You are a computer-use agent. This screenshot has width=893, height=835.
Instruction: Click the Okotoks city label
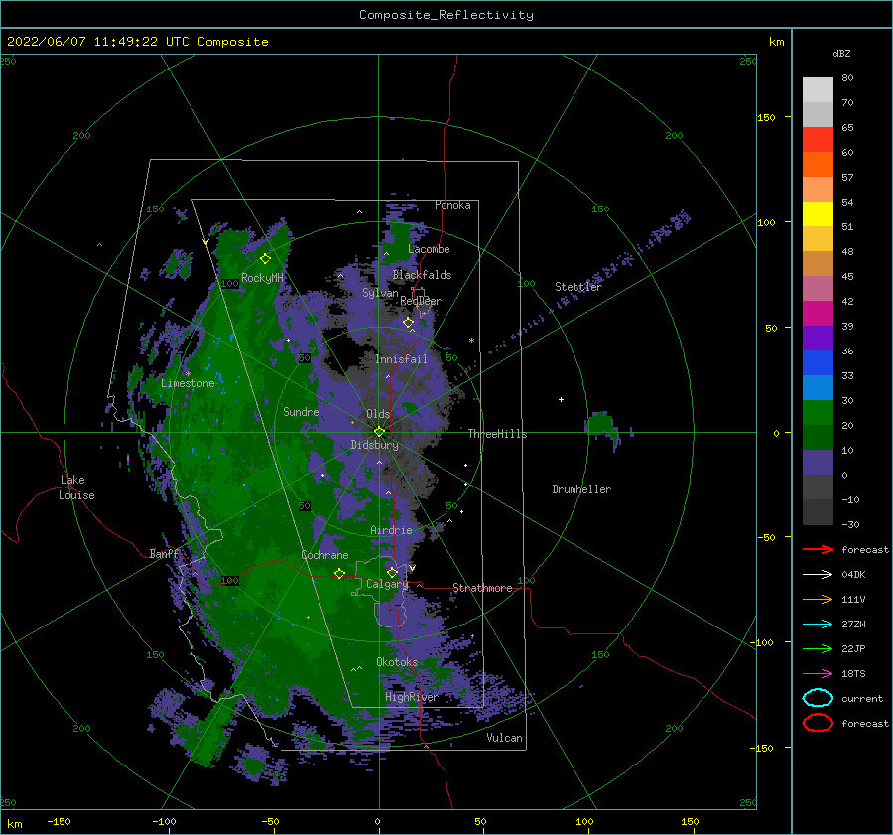(397, 661)
